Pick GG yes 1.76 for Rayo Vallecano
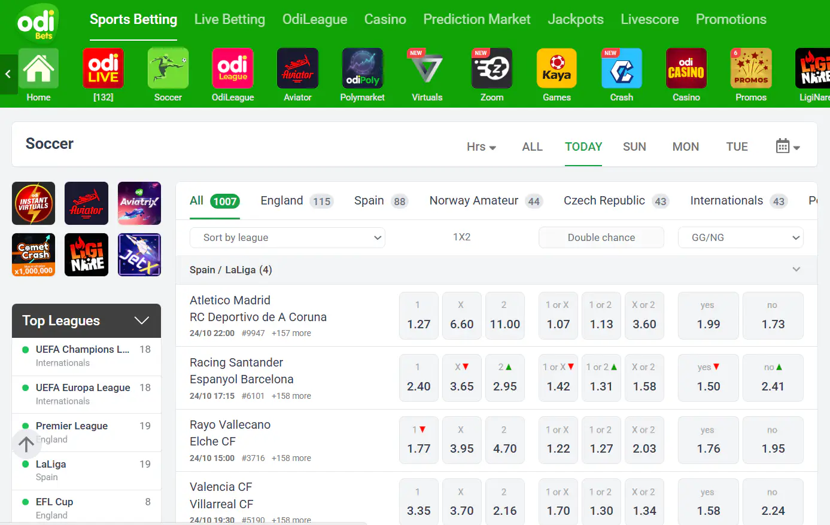 tap(709, 440)
